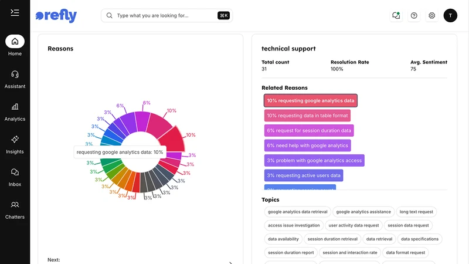469x264 pixels.
Task: Click the violet 6% slice beside the blue slices
Action: pyautogui.click(x=128, y=123)
